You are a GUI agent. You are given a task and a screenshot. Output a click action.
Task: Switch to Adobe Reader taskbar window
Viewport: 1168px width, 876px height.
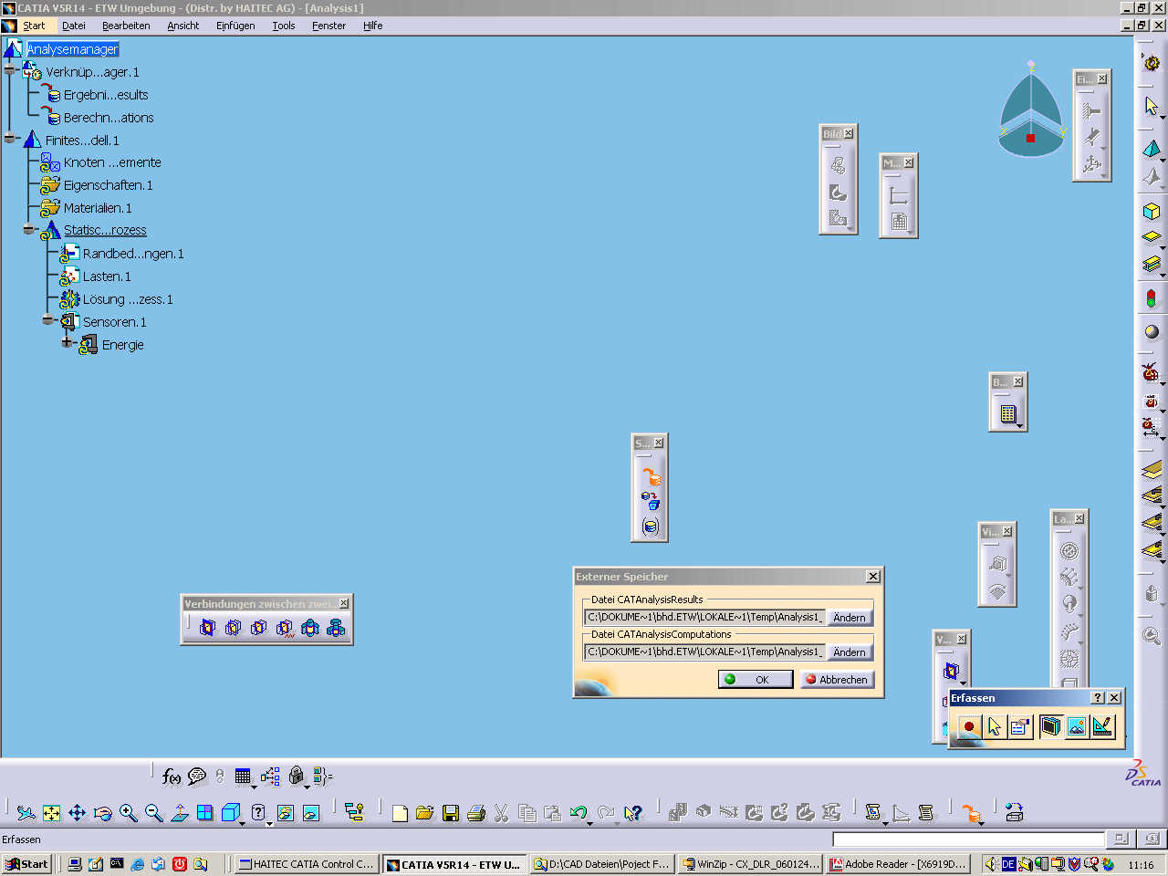click(x=898, y=864)
